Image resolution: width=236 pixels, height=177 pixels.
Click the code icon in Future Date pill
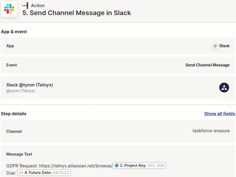(21, 172)
